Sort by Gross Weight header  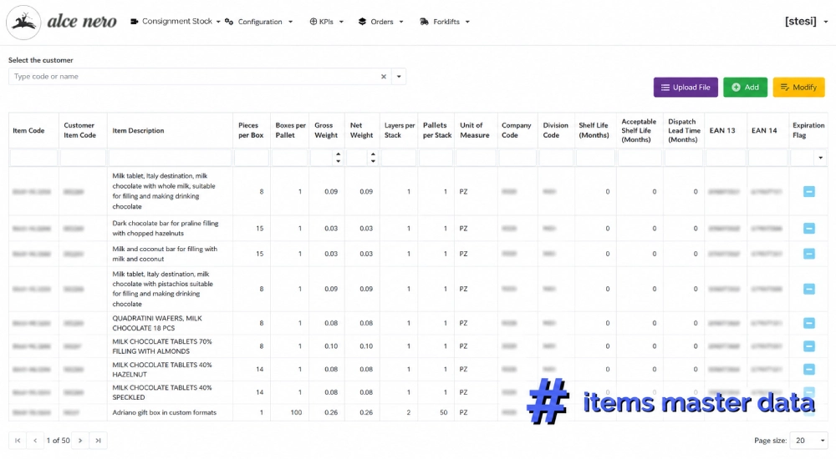tap(326, 130)
